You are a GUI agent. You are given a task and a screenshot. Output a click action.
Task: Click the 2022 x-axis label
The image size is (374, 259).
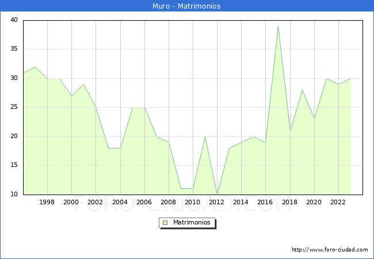(338, 203)
